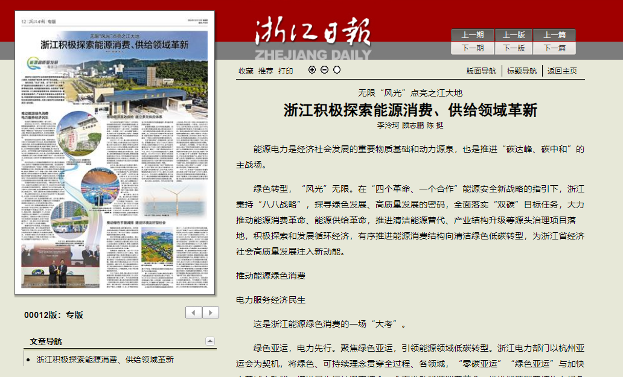Viewport: 623px width, 377px height.
Task: Reset text size with circle icon
Action: pos(337,70)
